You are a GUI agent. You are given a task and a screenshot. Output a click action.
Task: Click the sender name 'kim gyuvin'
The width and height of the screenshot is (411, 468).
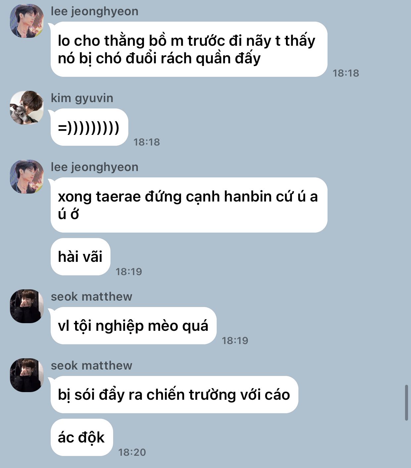82,98
